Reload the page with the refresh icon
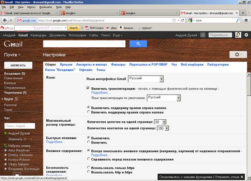Image resolution: width=251 pixels, height=181 pixels. point(183,21)
